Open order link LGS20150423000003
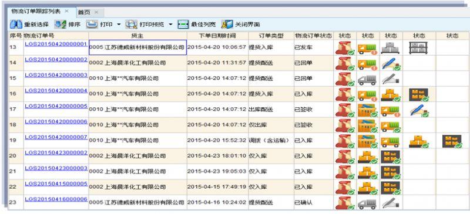The image size is (470, 214). pyautogui.click(x=56, y=168)
